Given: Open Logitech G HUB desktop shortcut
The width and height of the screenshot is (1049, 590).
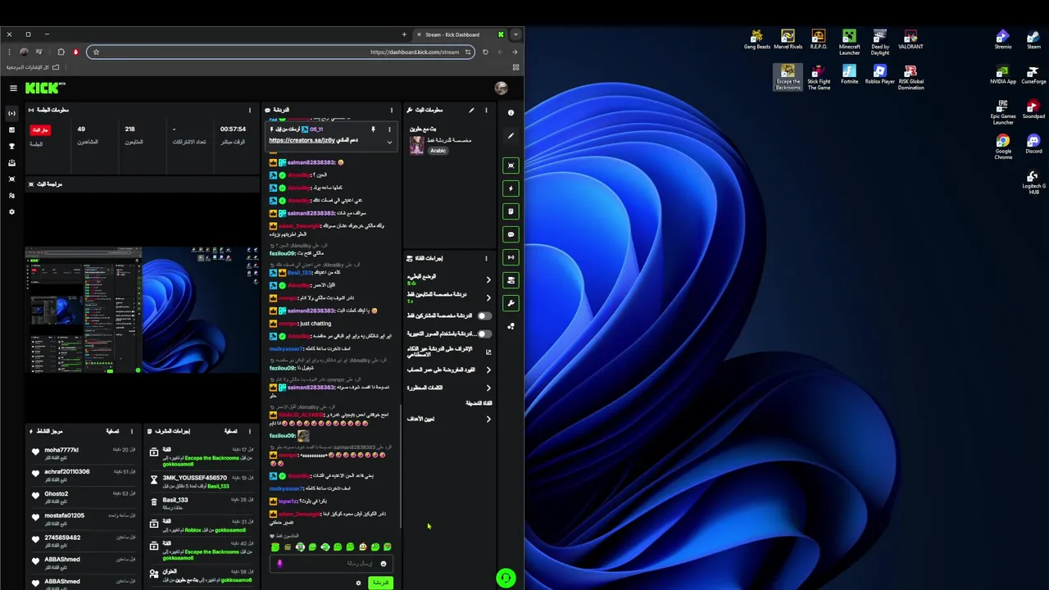Looking at the screenshot, I should [1033, 183].
